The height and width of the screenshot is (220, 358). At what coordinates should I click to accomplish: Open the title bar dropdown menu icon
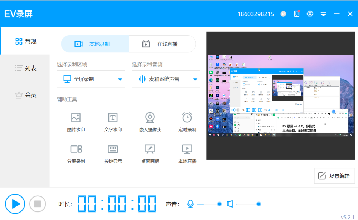point(323,14)
